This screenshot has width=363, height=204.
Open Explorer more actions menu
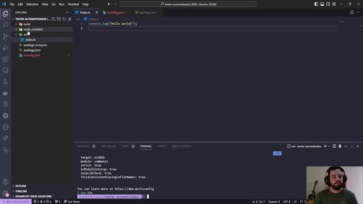[x=67, y=12]
